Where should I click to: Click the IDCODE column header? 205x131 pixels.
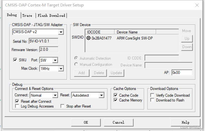click(100, 32)
